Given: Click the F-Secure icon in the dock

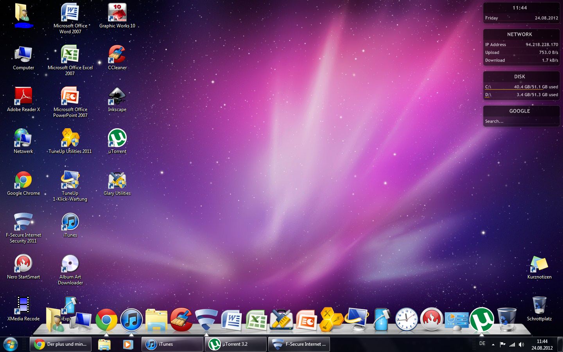Looking at the screenshot, I should (206, 320).
